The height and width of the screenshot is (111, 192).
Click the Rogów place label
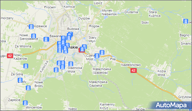click(94, 26)
